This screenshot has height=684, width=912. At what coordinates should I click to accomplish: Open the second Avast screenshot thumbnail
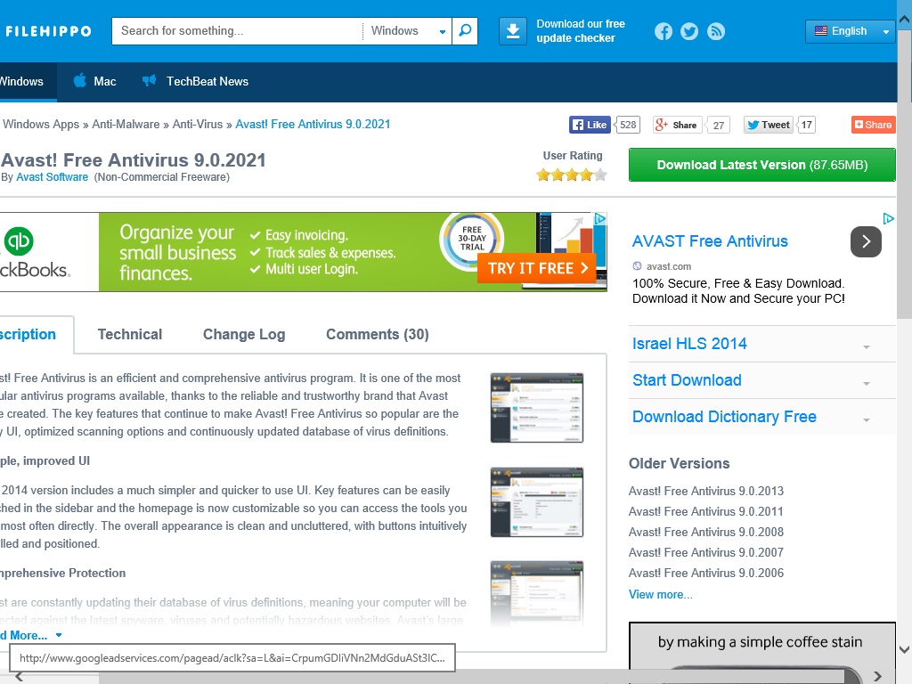tap(536, 501)
